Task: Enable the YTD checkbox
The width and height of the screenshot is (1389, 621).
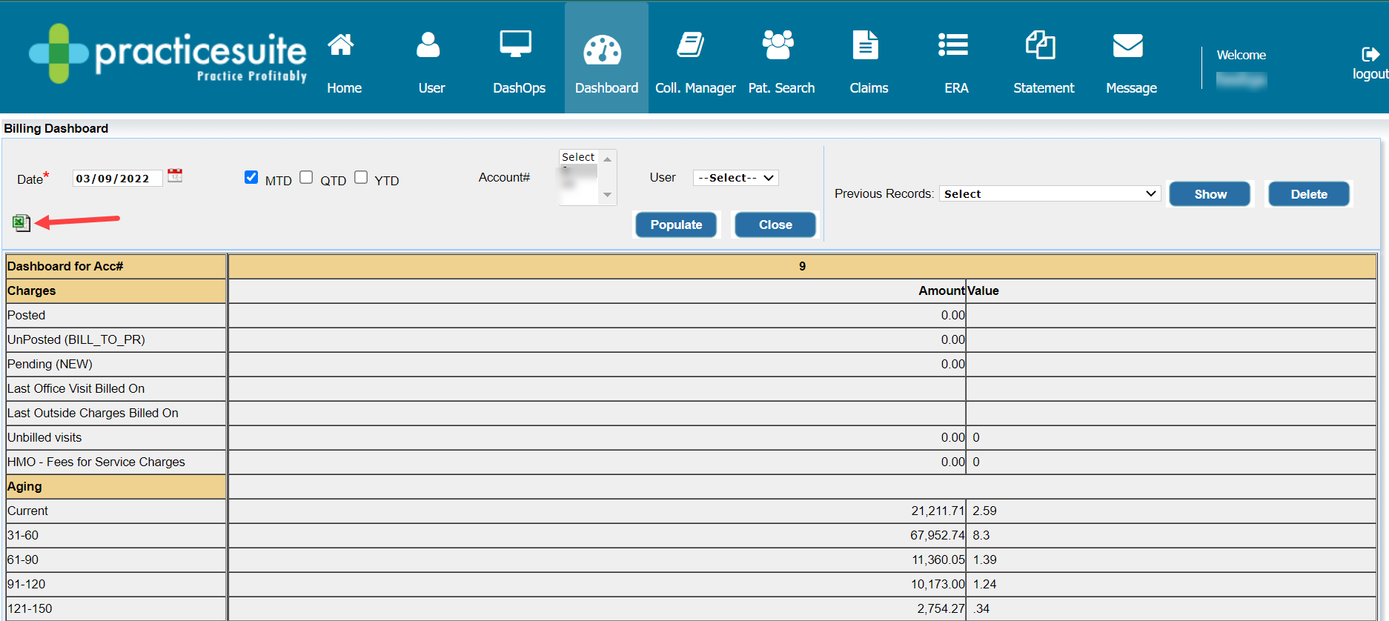Action: 361,177
